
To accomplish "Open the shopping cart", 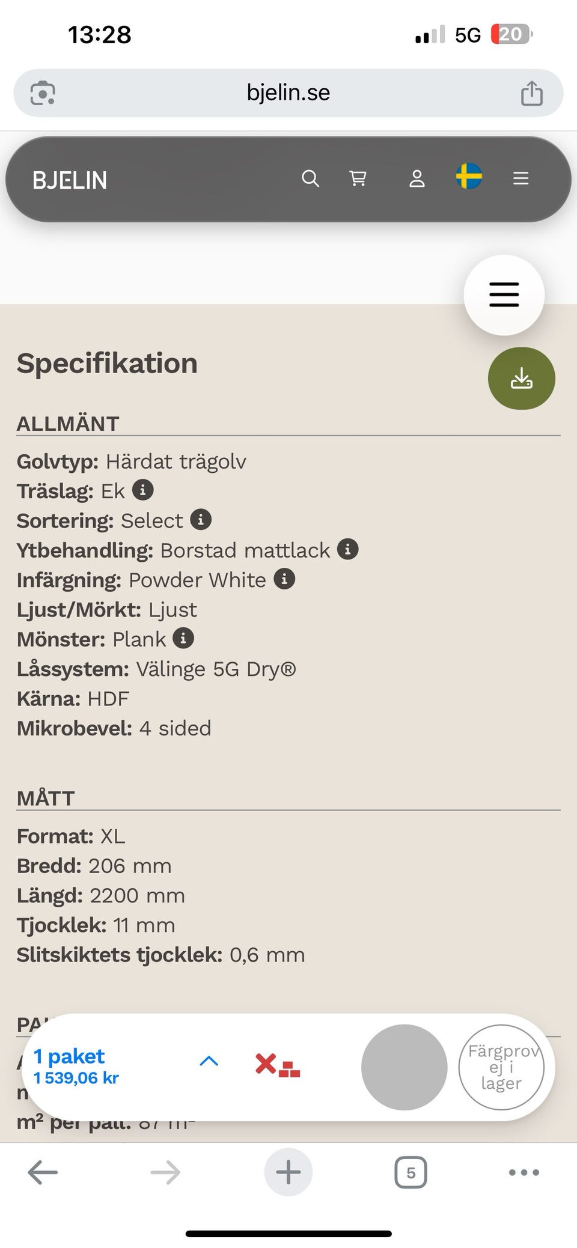I will pos(358,178).
